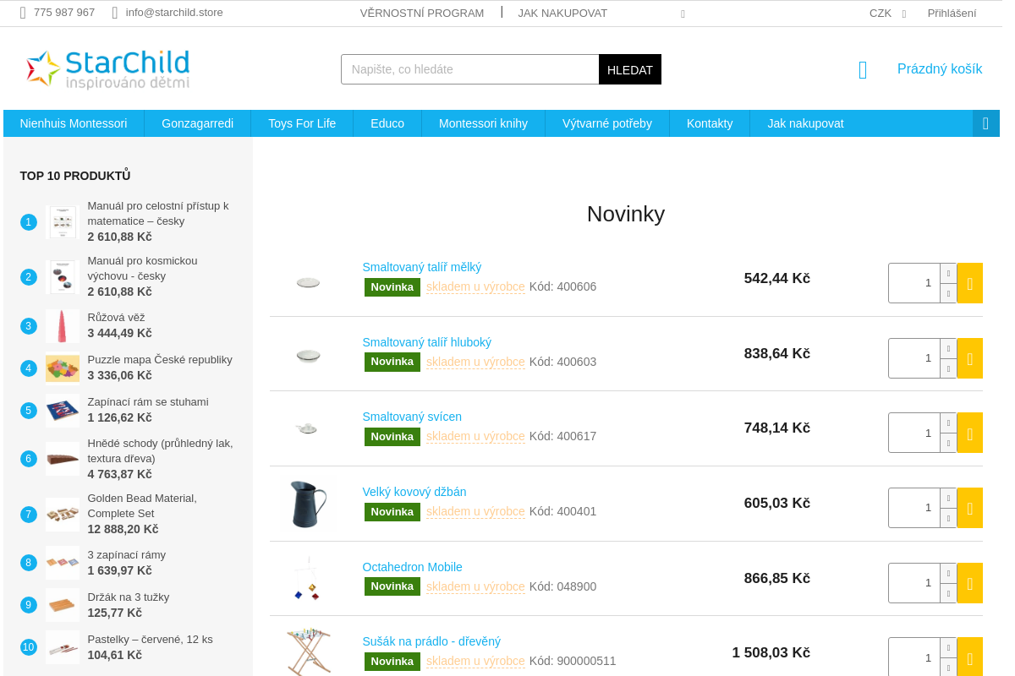This screenshot has height=676, width=1015.
Task: Click skladem u výrobce for Octahedron Mobile
Action: tap(475, 586)
